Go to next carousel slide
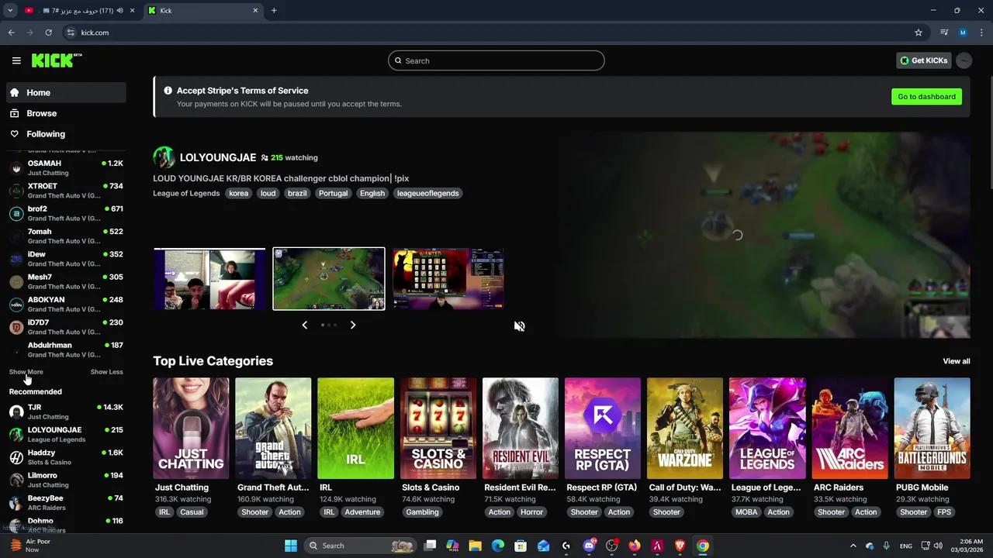This screenshot has width=993, height=558. pos(353,325)
